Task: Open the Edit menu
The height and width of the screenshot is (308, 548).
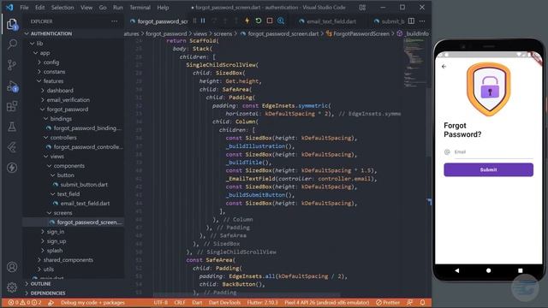Action: (40, 8)
